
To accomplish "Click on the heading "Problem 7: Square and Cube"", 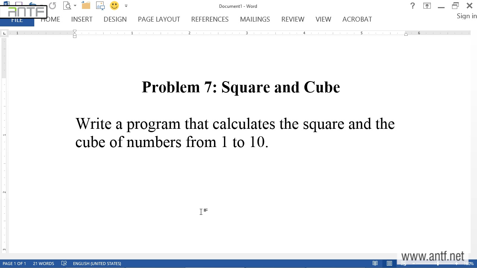I will (x=241, y=87).
